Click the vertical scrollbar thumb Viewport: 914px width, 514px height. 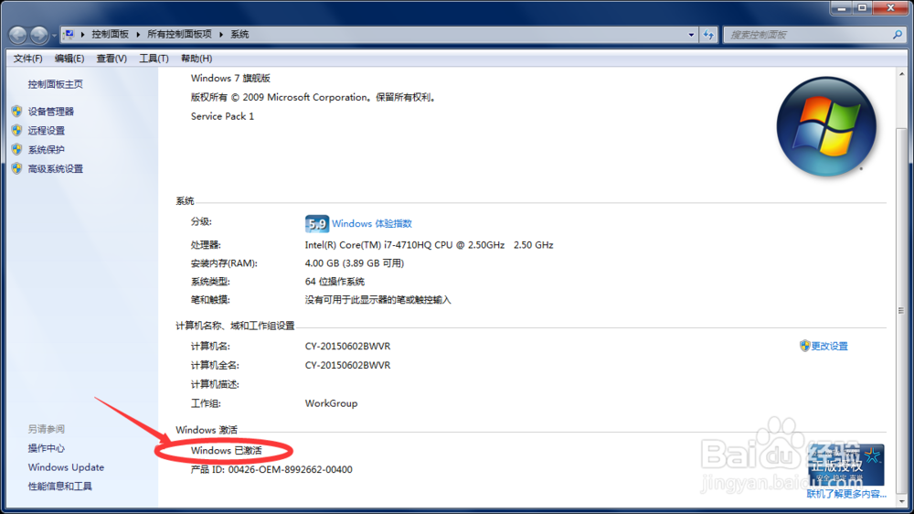coord(902,309)
